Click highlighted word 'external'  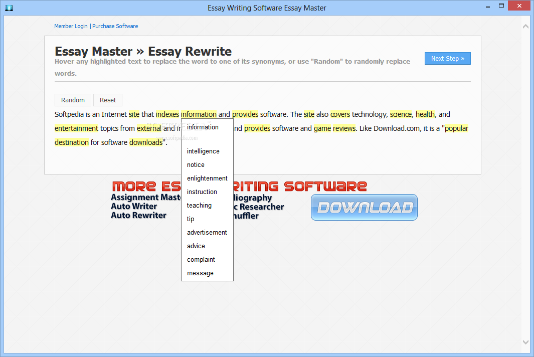(x=149, y=128)
